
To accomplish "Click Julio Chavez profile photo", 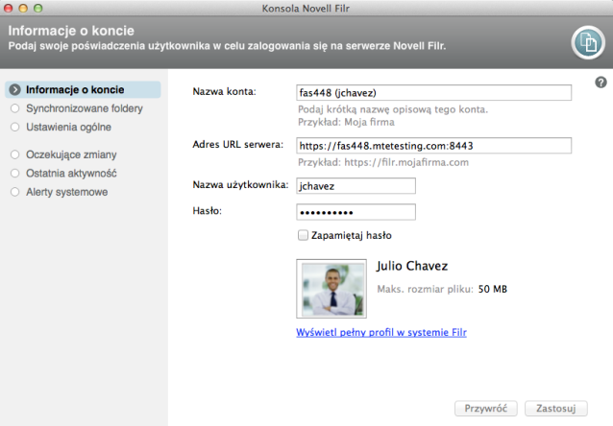I will 331,289.
